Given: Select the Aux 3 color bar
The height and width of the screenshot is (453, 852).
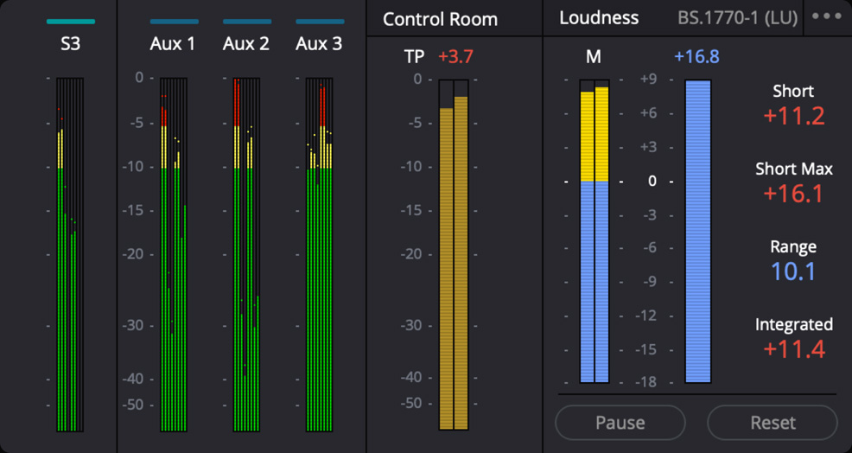Looking at the screenshot, I should (320, 22).
